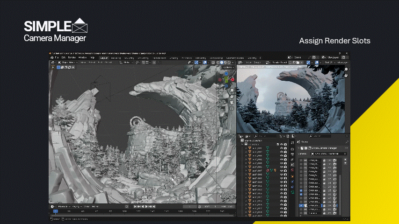This screenshot has height=224, width=399.
Task: Toggle camera view gizmo icon in viewport
Action: pos(232,102)
